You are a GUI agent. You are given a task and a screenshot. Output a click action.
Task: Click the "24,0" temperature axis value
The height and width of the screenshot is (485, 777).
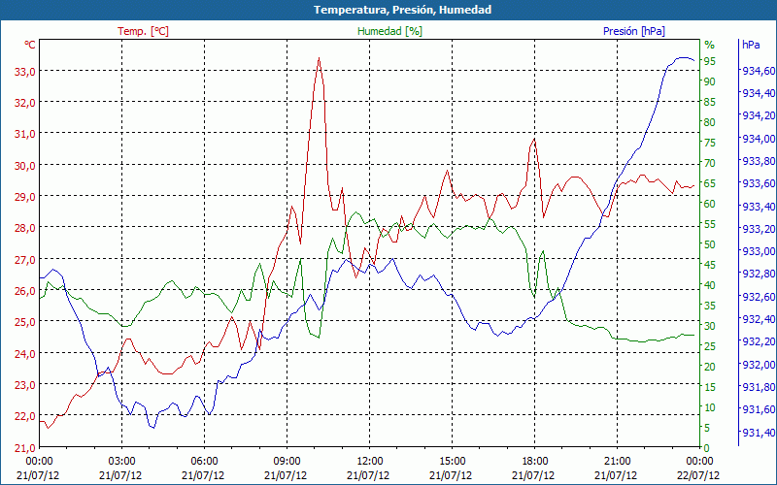coord(24,354)
